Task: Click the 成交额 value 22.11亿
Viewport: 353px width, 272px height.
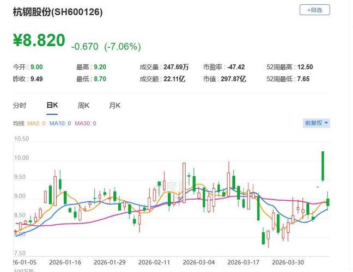Action: click(x=174, y=79)
